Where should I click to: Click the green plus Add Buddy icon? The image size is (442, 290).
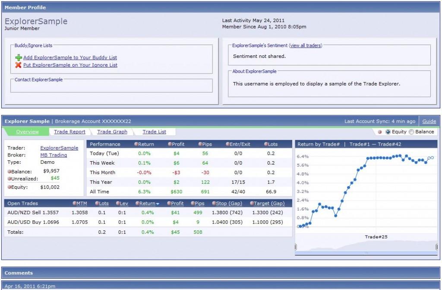point(18,57)
